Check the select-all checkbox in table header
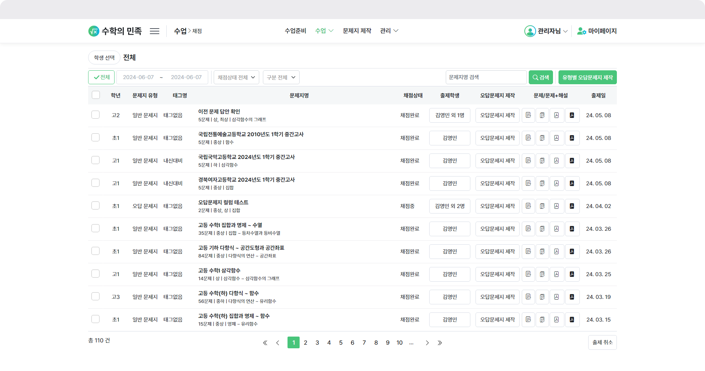Screen dimensions: 705x371 coord(96,95)
